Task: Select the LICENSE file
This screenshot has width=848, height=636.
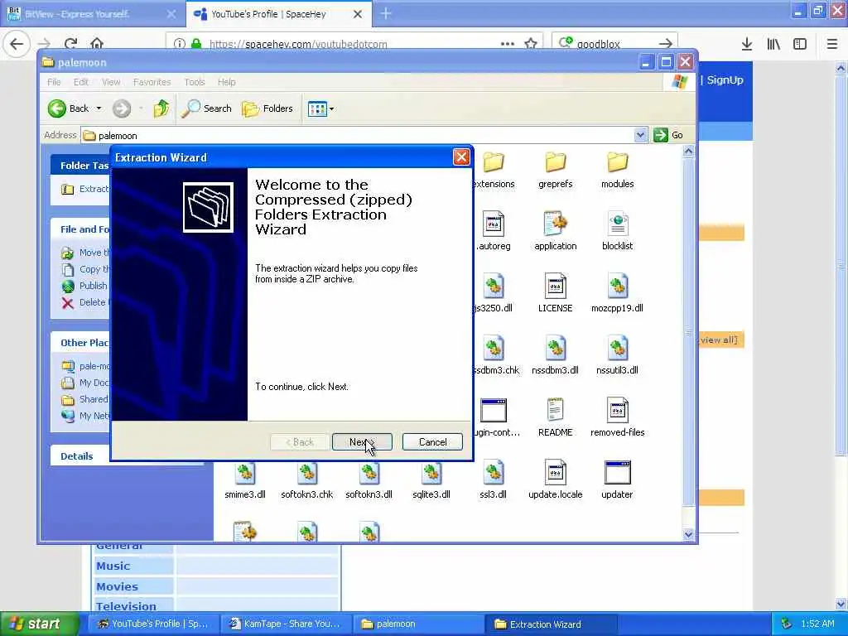Action: coord(555,294)
